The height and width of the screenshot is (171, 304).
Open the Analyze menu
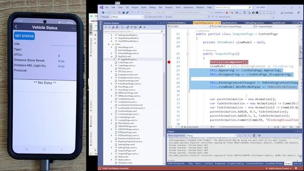pyautogui.click(x=169, y=8)
